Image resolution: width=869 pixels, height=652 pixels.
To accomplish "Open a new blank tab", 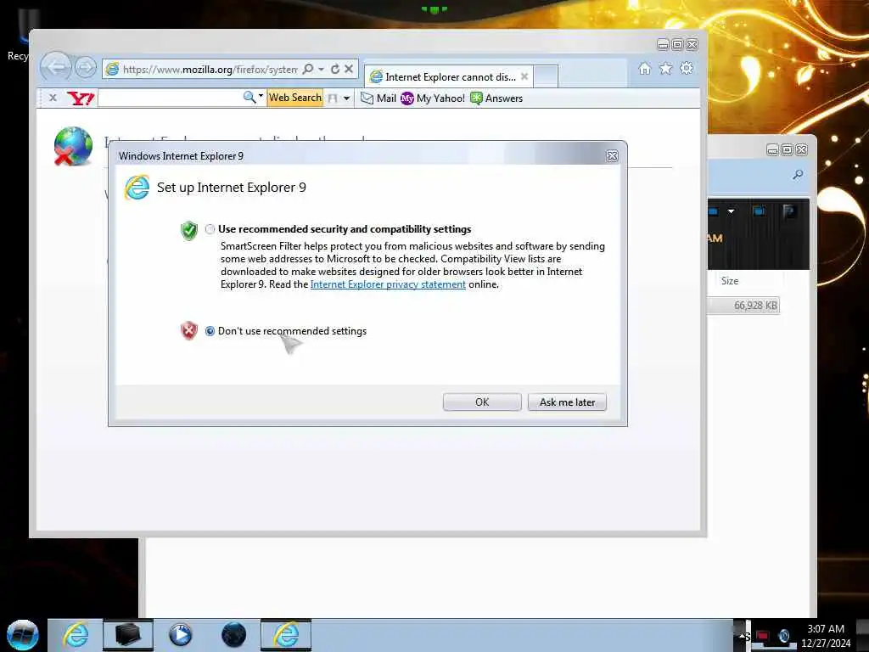I will pos(546,76).
